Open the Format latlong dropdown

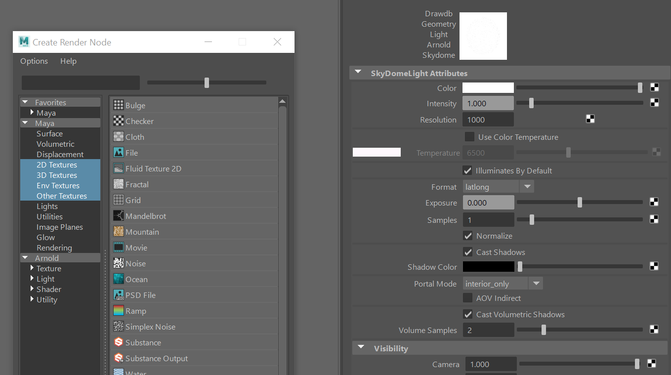pos(499,187)
